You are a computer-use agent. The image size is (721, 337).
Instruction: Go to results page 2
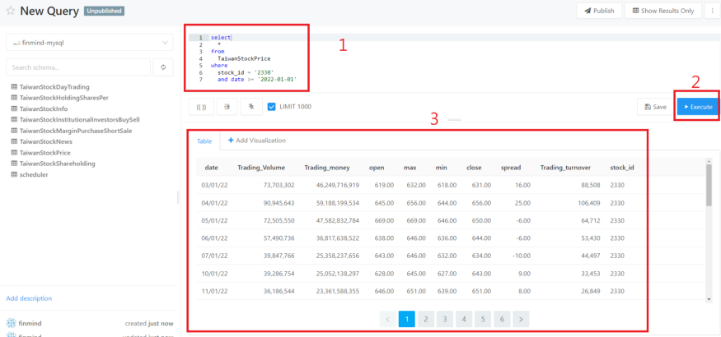[425, 318]
